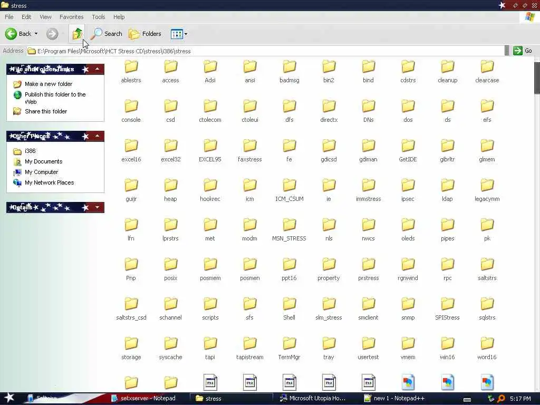Select the access folder
Screen dimensions: 540x405
point(170,72)
